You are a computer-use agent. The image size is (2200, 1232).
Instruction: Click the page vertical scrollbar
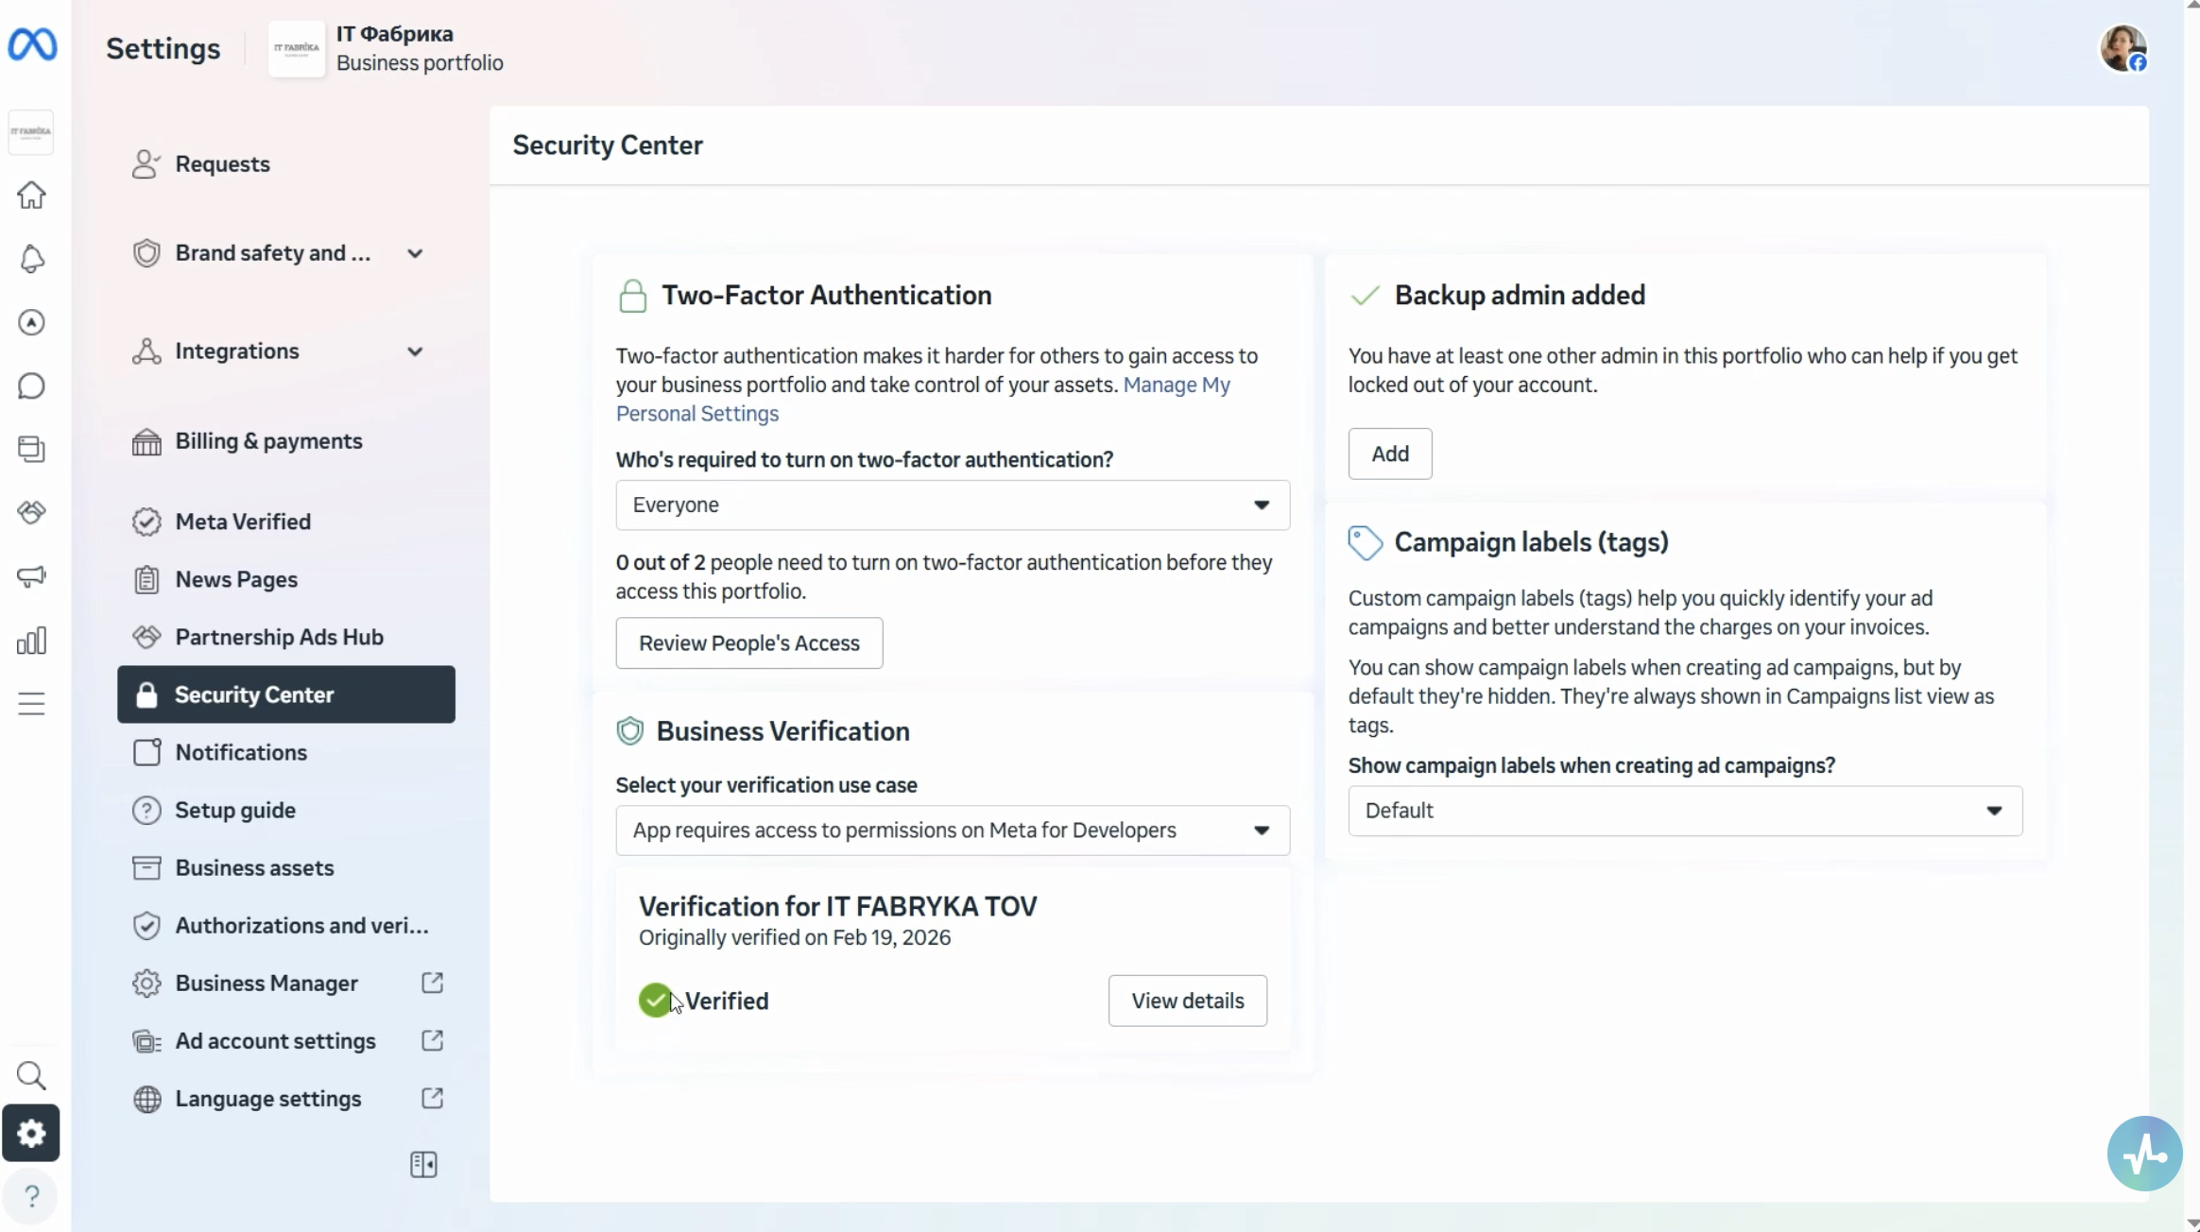coord(2191,614)
